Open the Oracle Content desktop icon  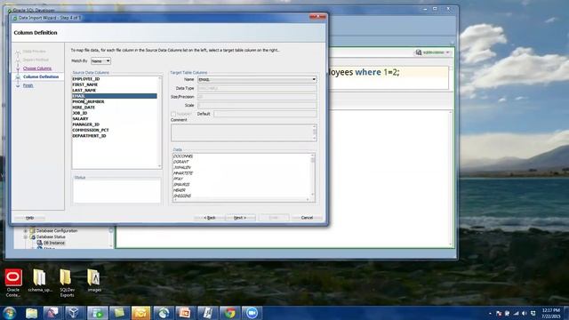13,283
